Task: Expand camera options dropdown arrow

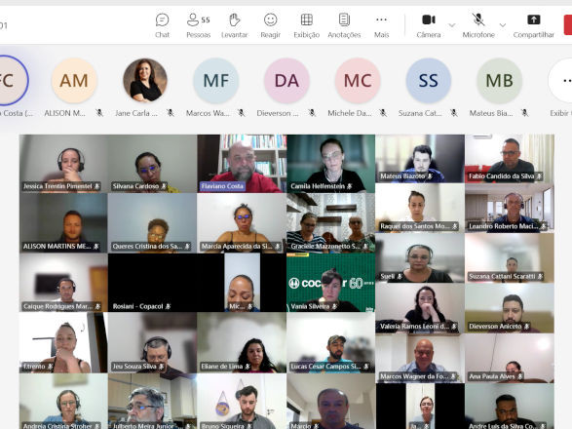Action: 451,25
